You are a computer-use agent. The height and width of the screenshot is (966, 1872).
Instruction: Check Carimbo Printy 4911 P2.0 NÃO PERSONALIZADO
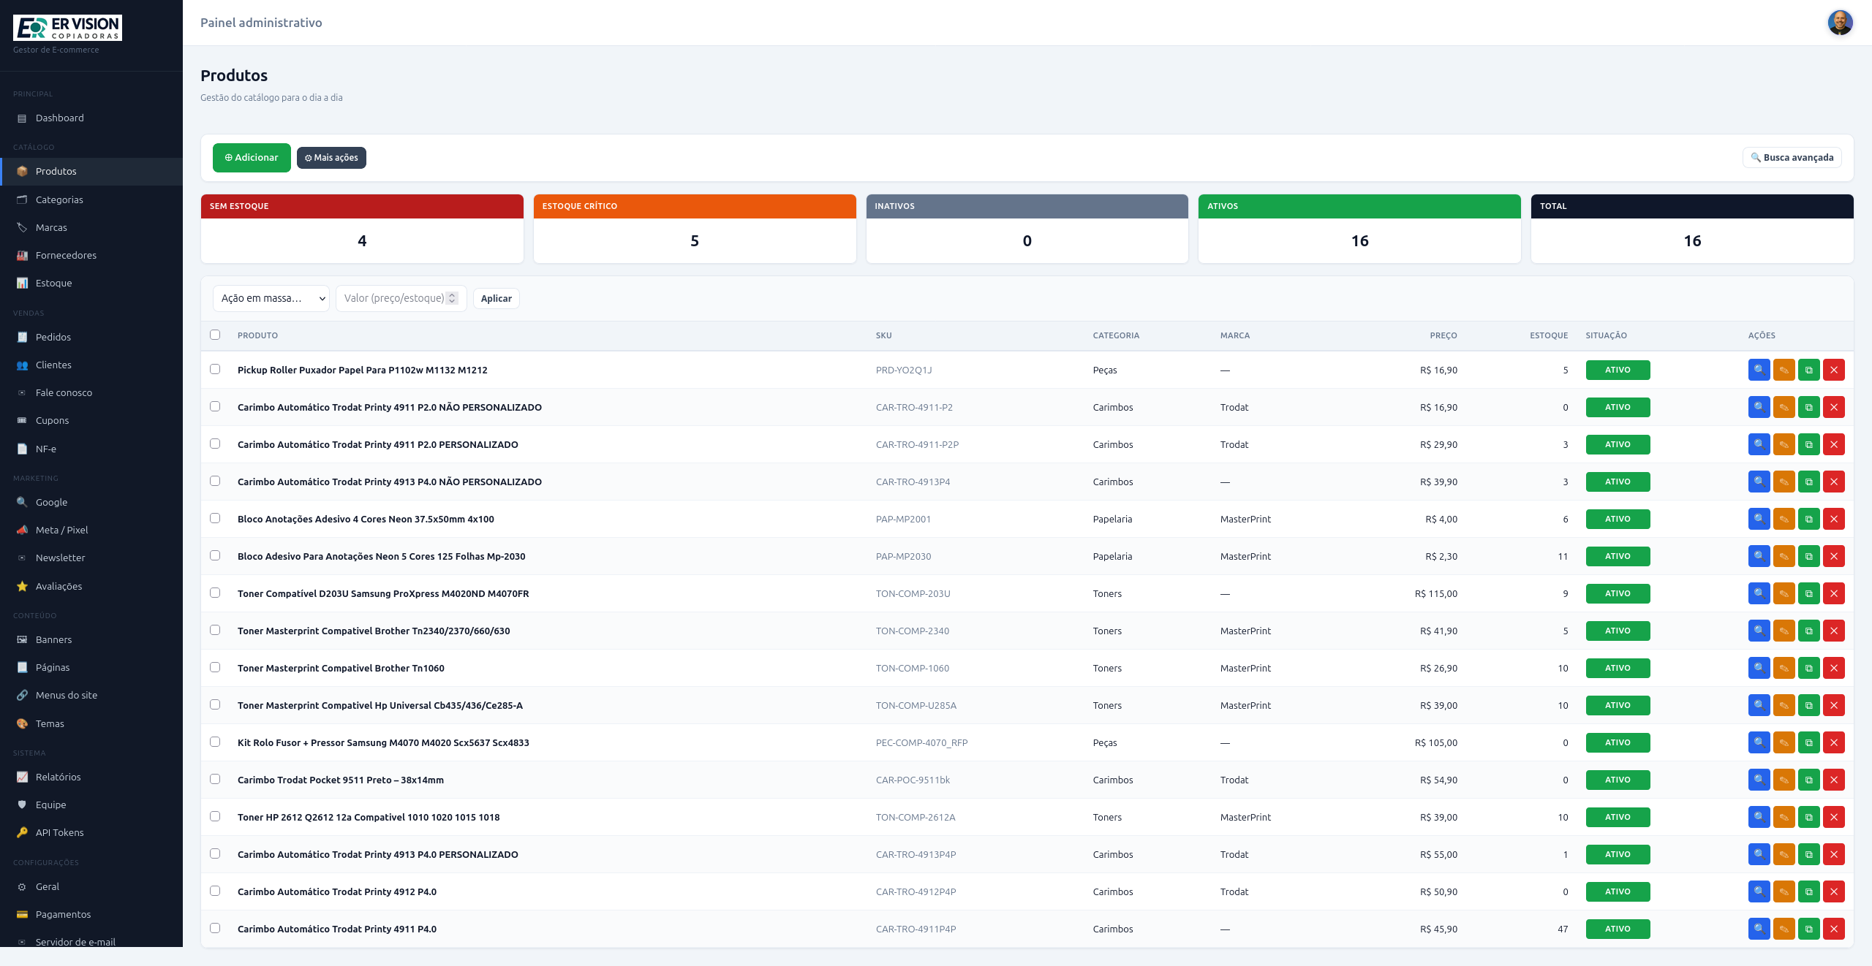click(x=215, y=406)
